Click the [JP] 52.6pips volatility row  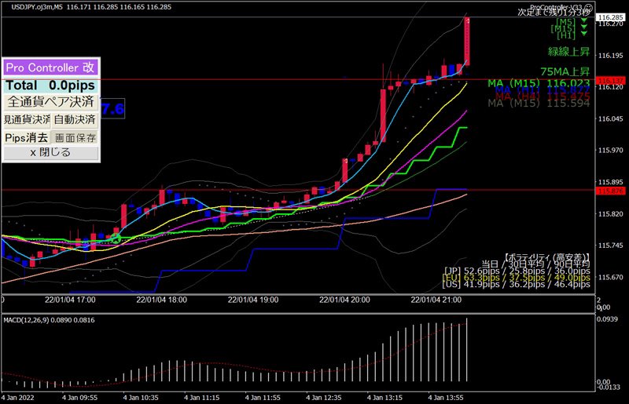click(x=517, y=271)
